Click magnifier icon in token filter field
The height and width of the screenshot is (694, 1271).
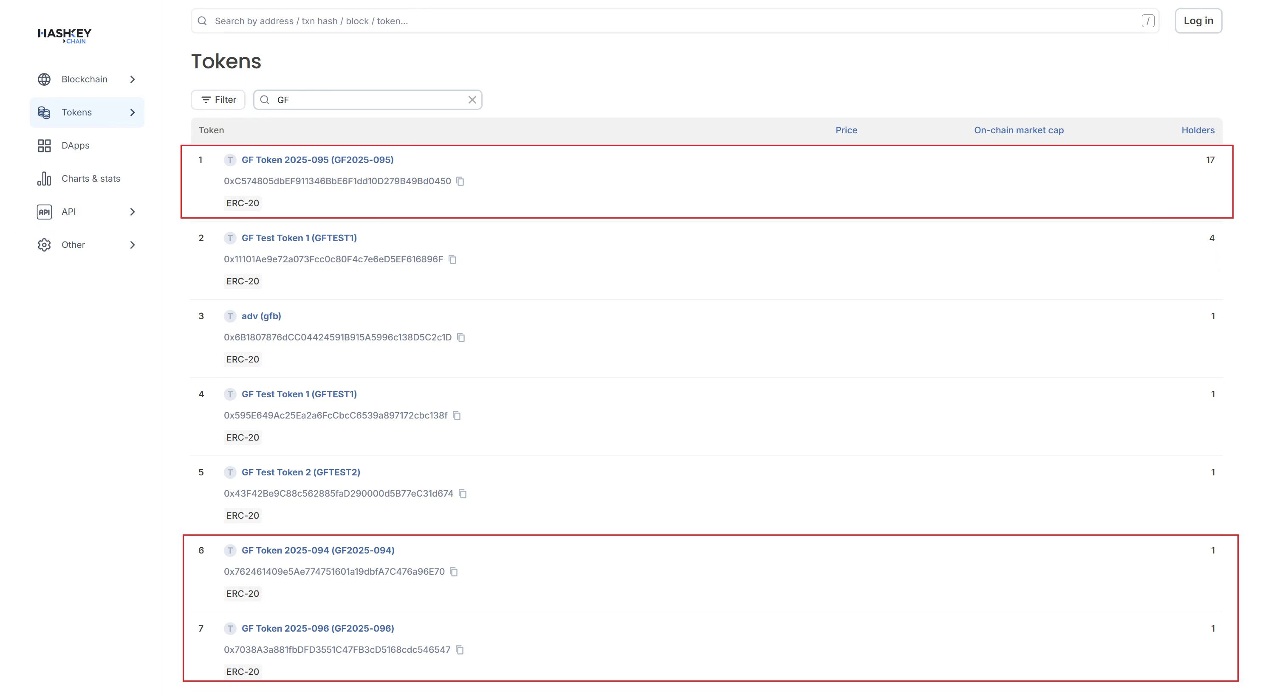265,100
